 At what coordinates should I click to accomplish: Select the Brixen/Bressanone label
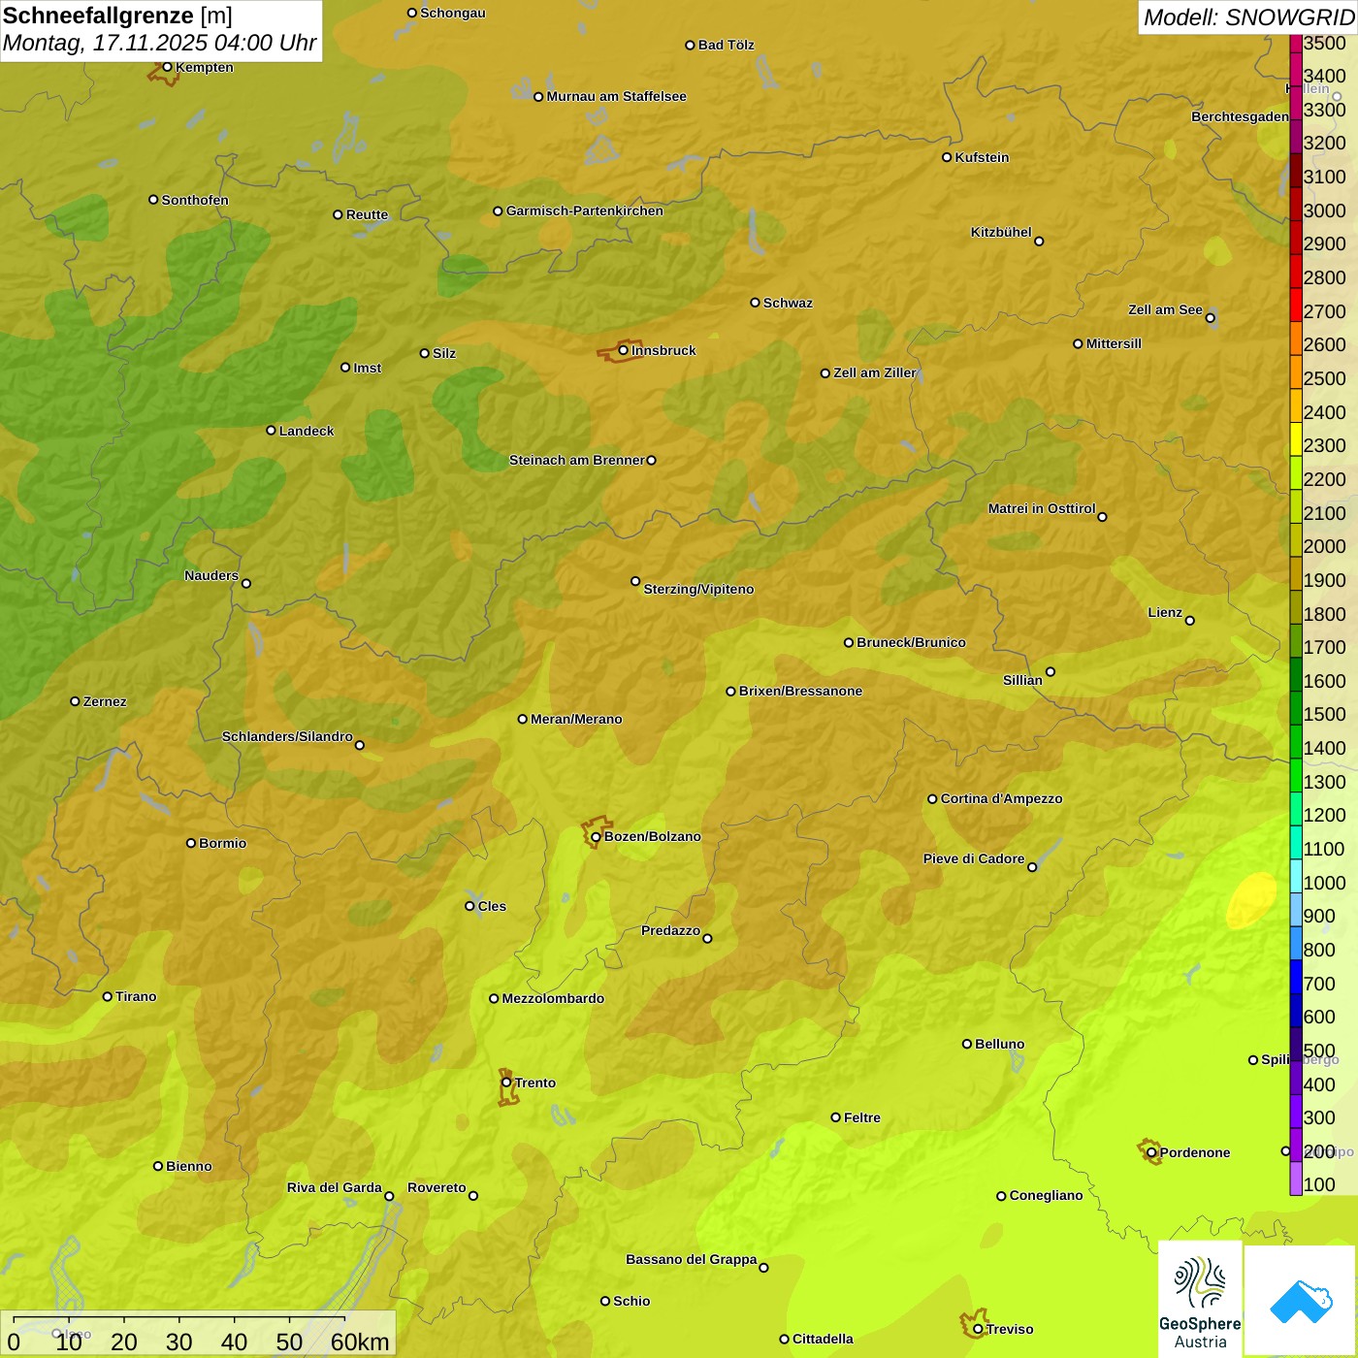[800, 691]
